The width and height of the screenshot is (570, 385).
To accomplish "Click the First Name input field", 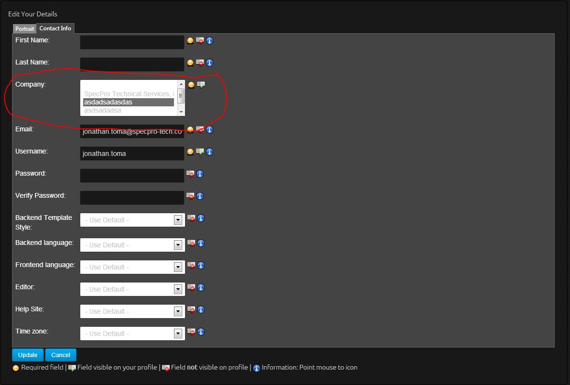I will pyautogui.click(x=132, y=42).
